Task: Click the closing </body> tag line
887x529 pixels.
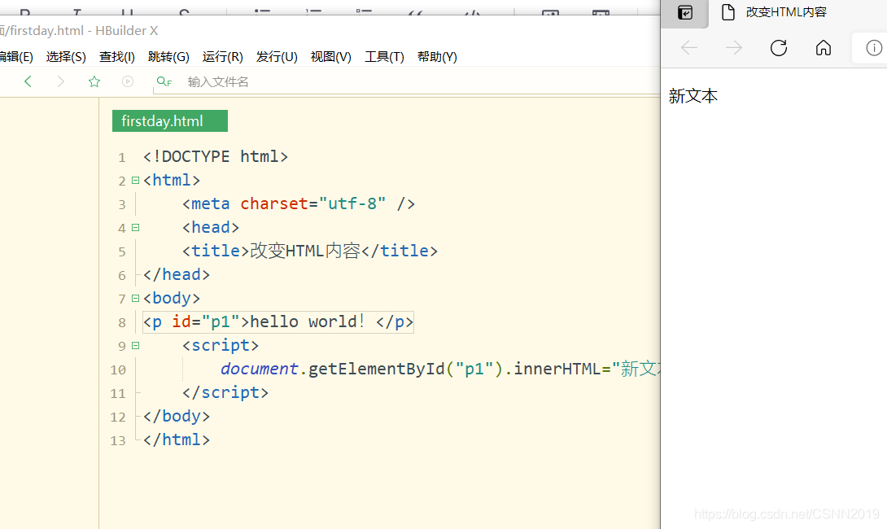Action: pos(177,417)
